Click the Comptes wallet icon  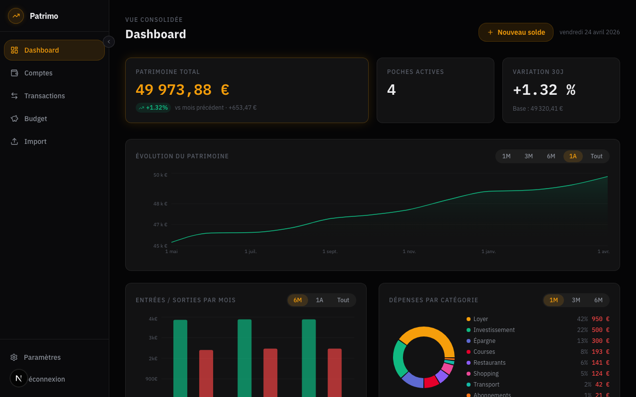pyautogui.click(x=14, y=73)
